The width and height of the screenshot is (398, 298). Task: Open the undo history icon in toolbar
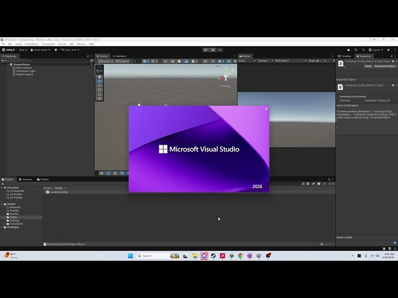[x=356, y=50]
